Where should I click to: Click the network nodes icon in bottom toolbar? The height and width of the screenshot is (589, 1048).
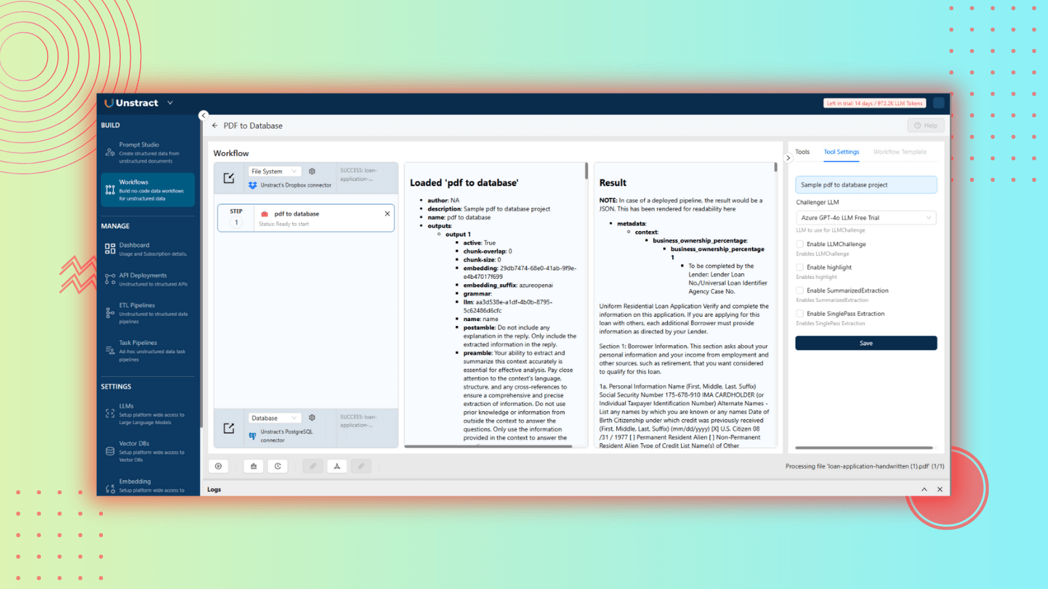click(x=337, y=466)
